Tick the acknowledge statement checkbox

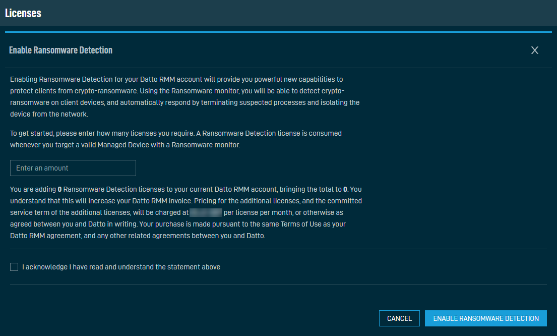pyautogui.click(x=14, y=267)
